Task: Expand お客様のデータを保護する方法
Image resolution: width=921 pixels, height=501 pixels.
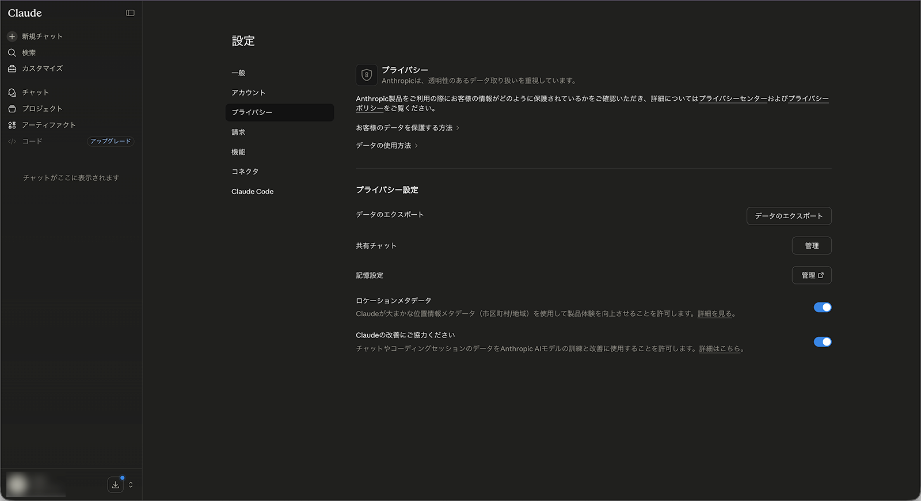Action: click(408, 128)
